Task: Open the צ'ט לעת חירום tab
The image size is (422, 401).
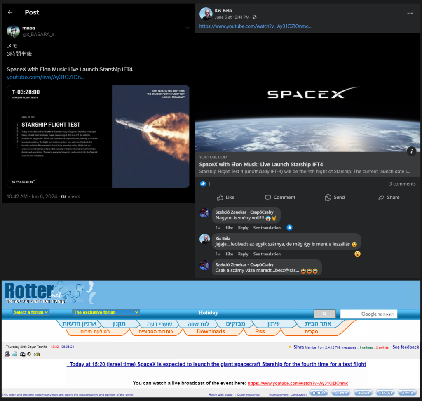Action: 96,331
